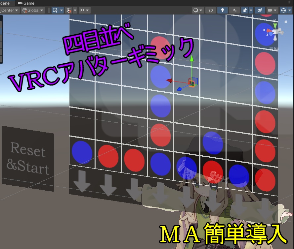Open the grid axis settings dropdown
The image size is (294, 249).
coord(62,10)
